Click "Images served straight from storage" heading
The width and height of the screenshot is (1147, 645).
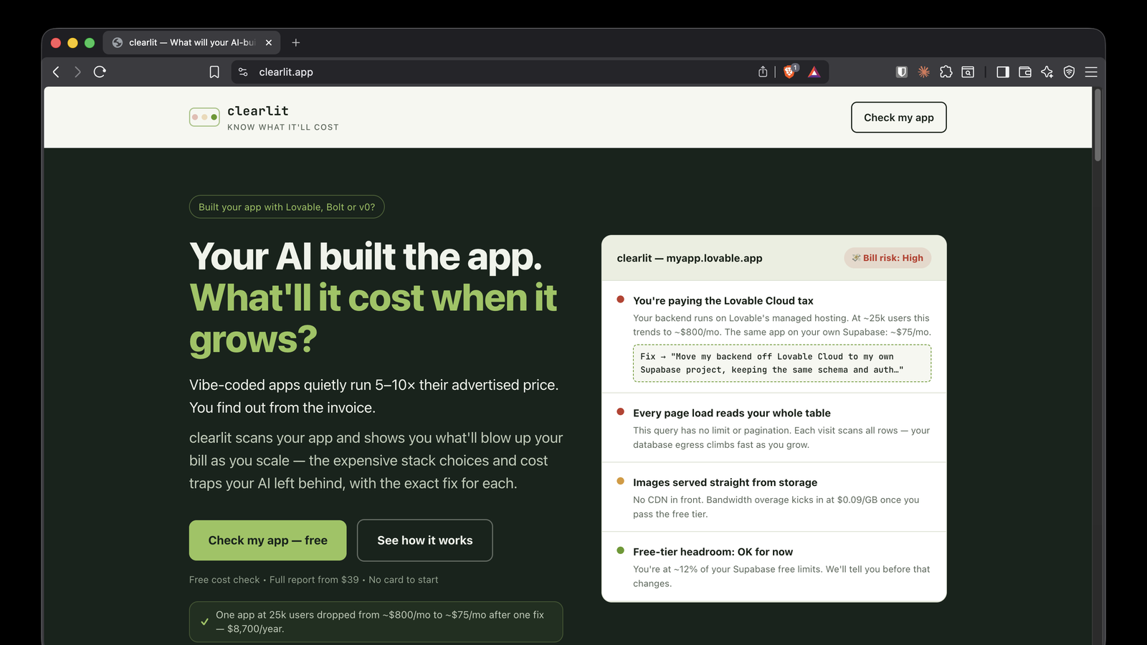point(725,483)
